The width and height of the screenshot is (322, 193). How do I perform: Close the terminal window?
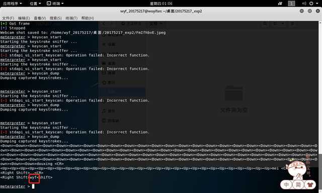(317, 11)
